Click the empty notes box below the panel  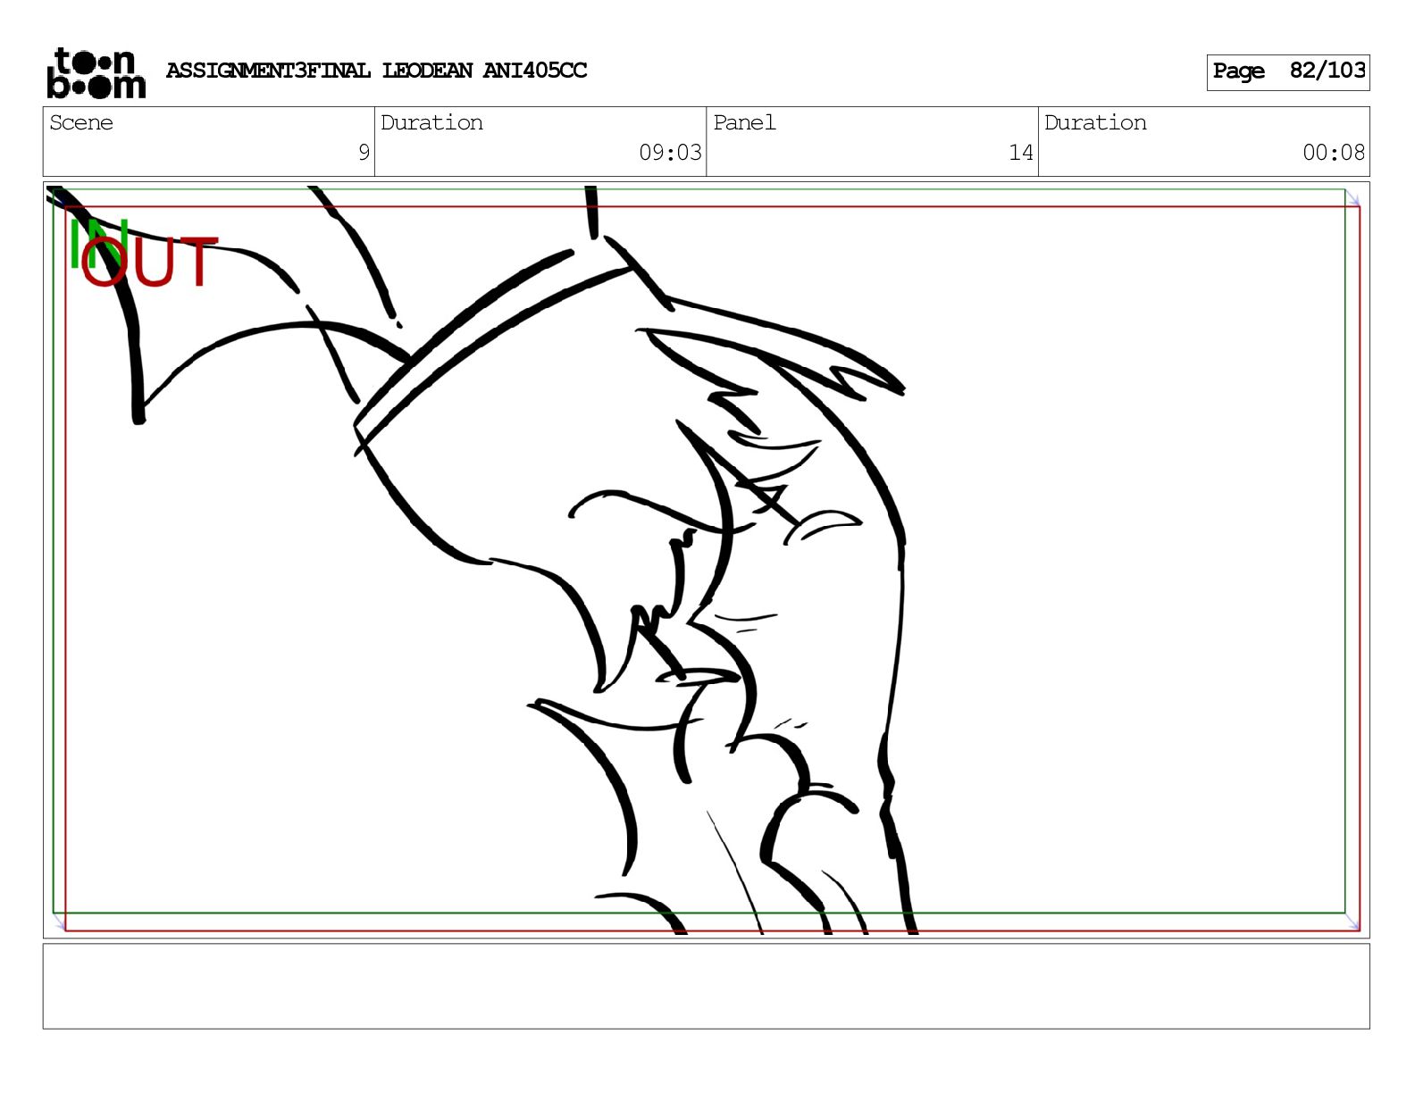(x=706, y=986)
